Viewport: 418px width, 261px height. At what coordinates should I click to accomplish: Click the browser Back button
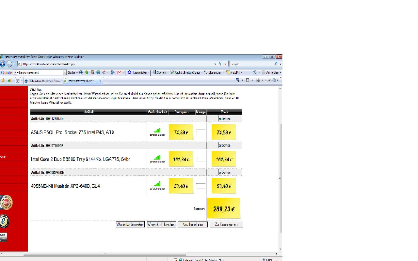[2, 64]
